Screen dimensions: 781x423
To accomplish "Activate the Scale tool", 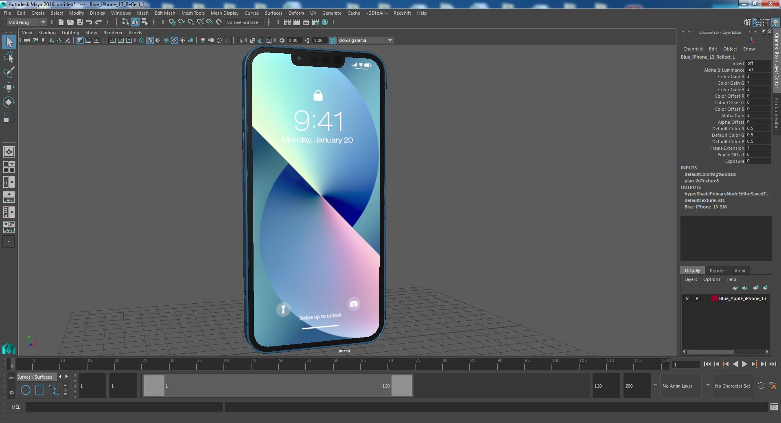I will coord(9,117).
